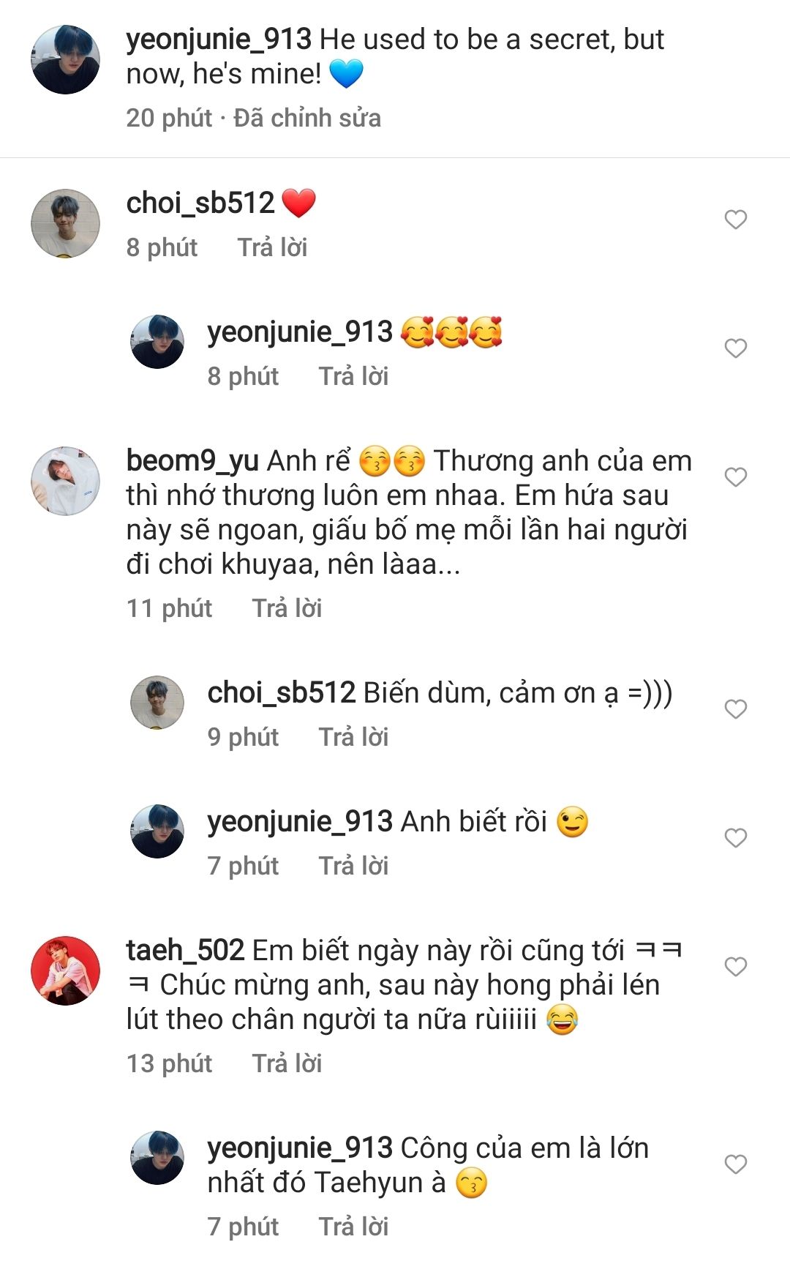Reply to beom9_yu's comment

287,608
